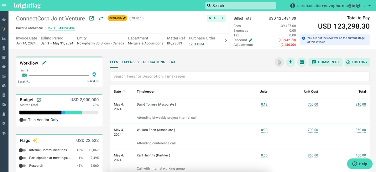Open the scales of justice sidebar icon
The height and width of the screenshot is (172, 376).
pos(4,76)
